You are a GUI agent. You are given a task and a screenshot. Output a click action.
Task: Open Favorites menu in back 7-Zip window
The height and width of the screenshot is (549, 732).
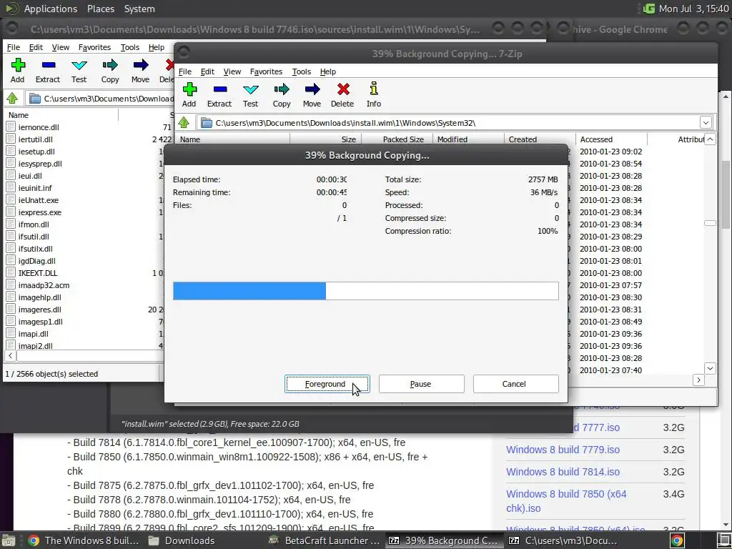tap(94, 47)
